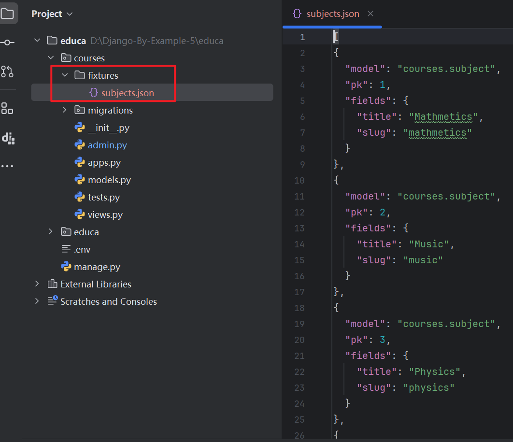Viewport: 513px width, 442px height.
Task: Open models.py in the project tree
Action: (x=109, y=180)
